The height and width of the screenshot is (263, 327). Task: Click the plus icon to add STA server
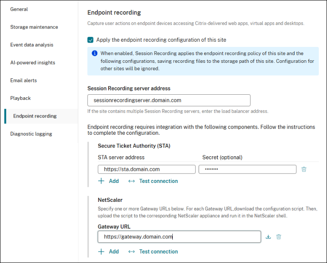click(x=101, y=181)
